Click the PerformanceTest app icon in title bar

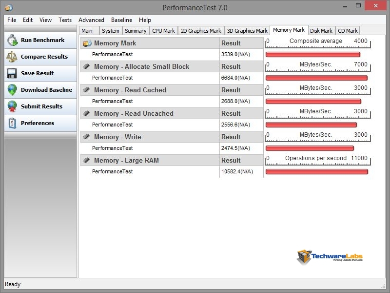(x=9, y=7)
